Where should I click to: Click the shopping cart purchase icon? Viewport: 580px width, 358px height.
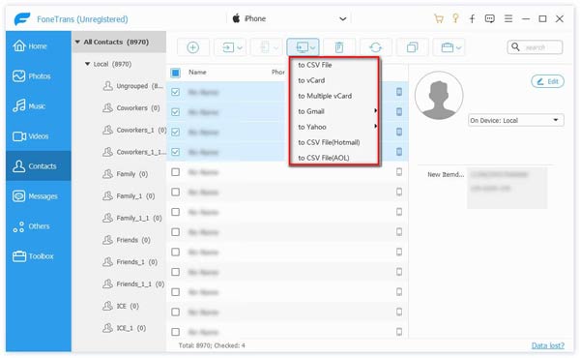(x=439, y=19)
